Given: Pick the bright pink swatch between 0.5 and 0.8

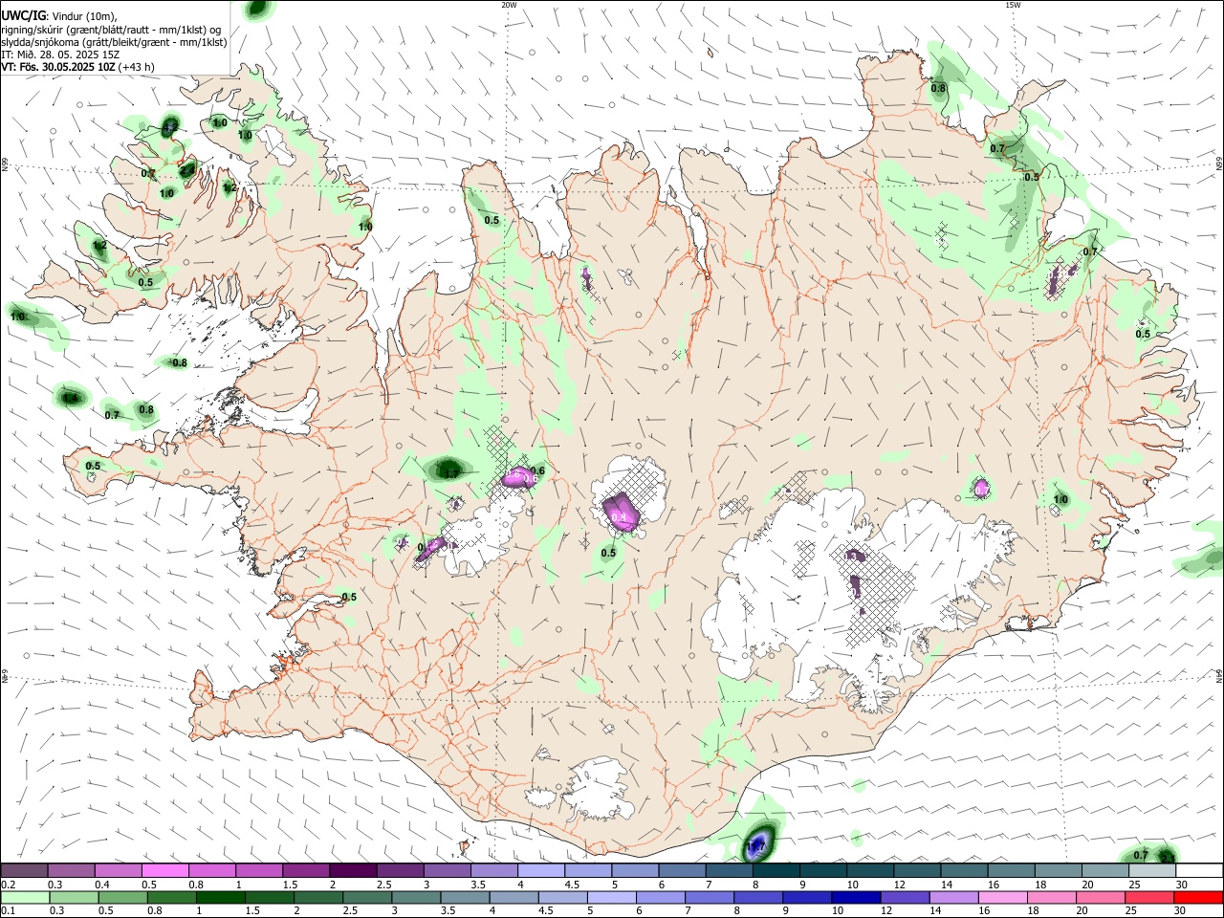Looking at the screenshot, I should click(164, 871).
